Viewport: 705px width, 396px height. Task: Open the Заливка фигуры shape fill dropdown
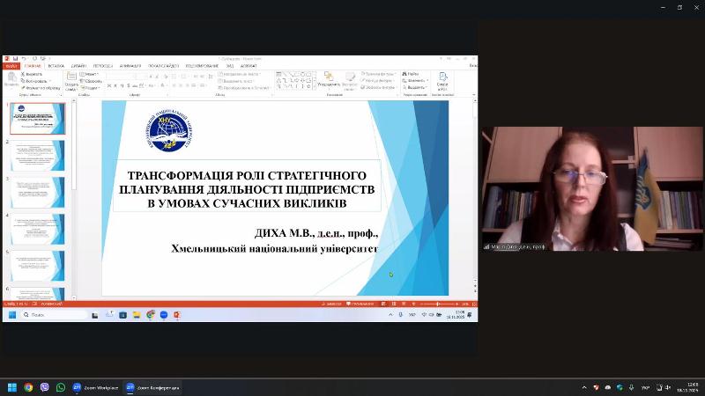[x=379, y=74]
